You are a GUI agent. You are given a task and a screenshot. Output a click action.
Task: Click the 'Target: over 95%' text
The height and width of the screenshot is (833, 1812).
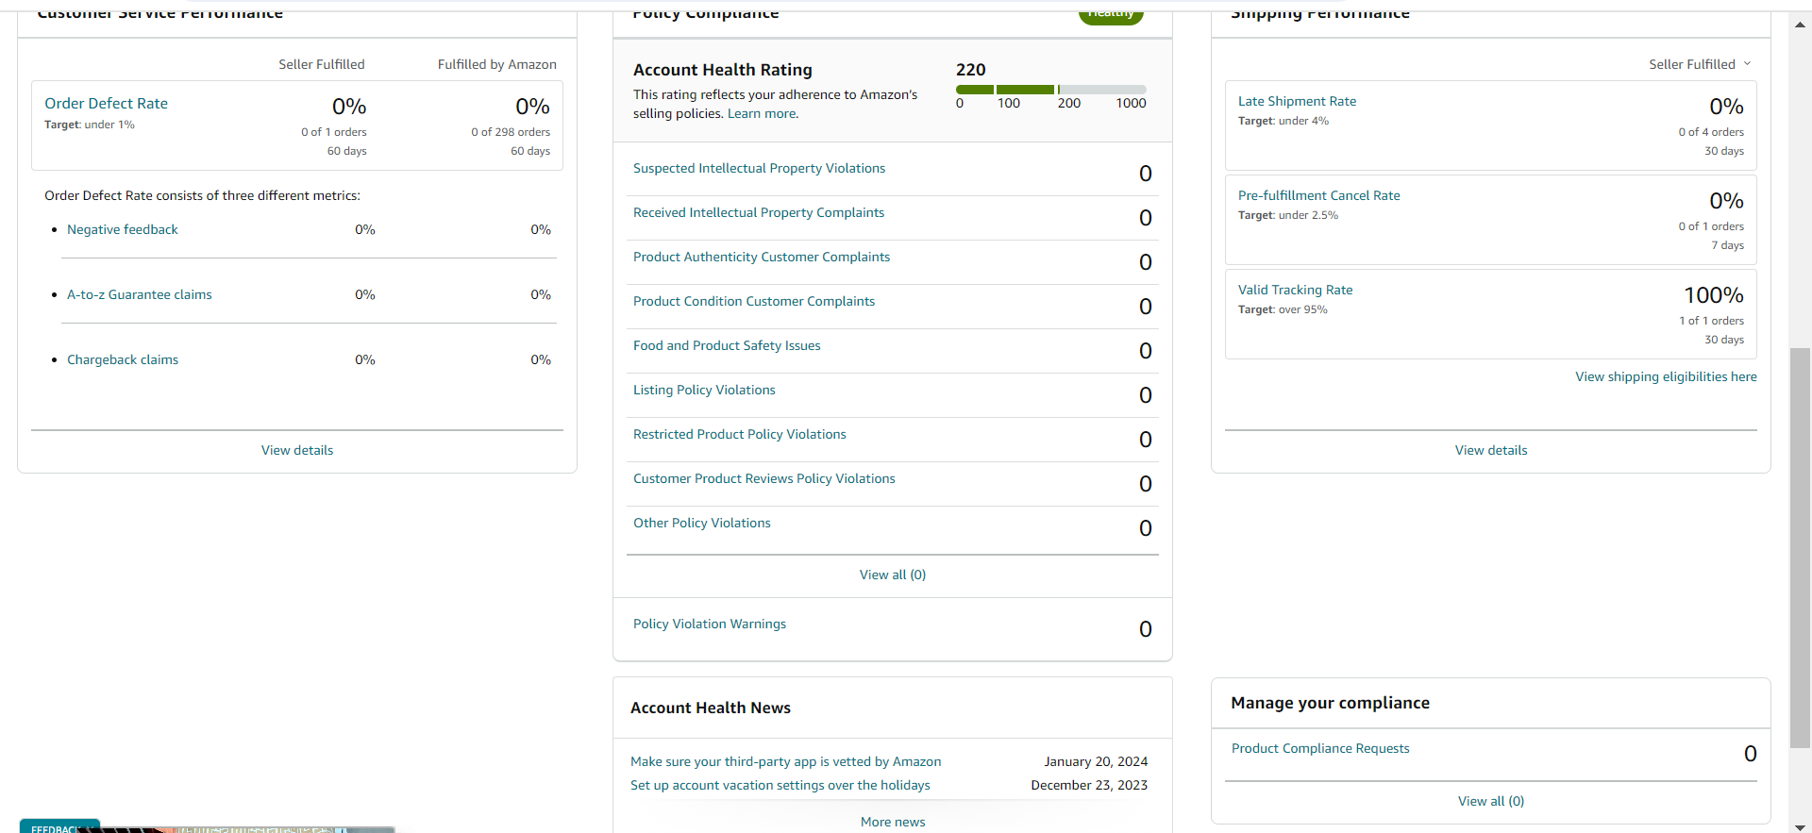(1283, 309)
